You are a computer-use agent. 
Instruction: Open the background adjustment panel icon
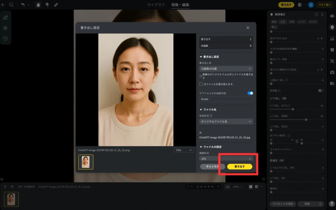pyautogui.click(x=332, y=38)
